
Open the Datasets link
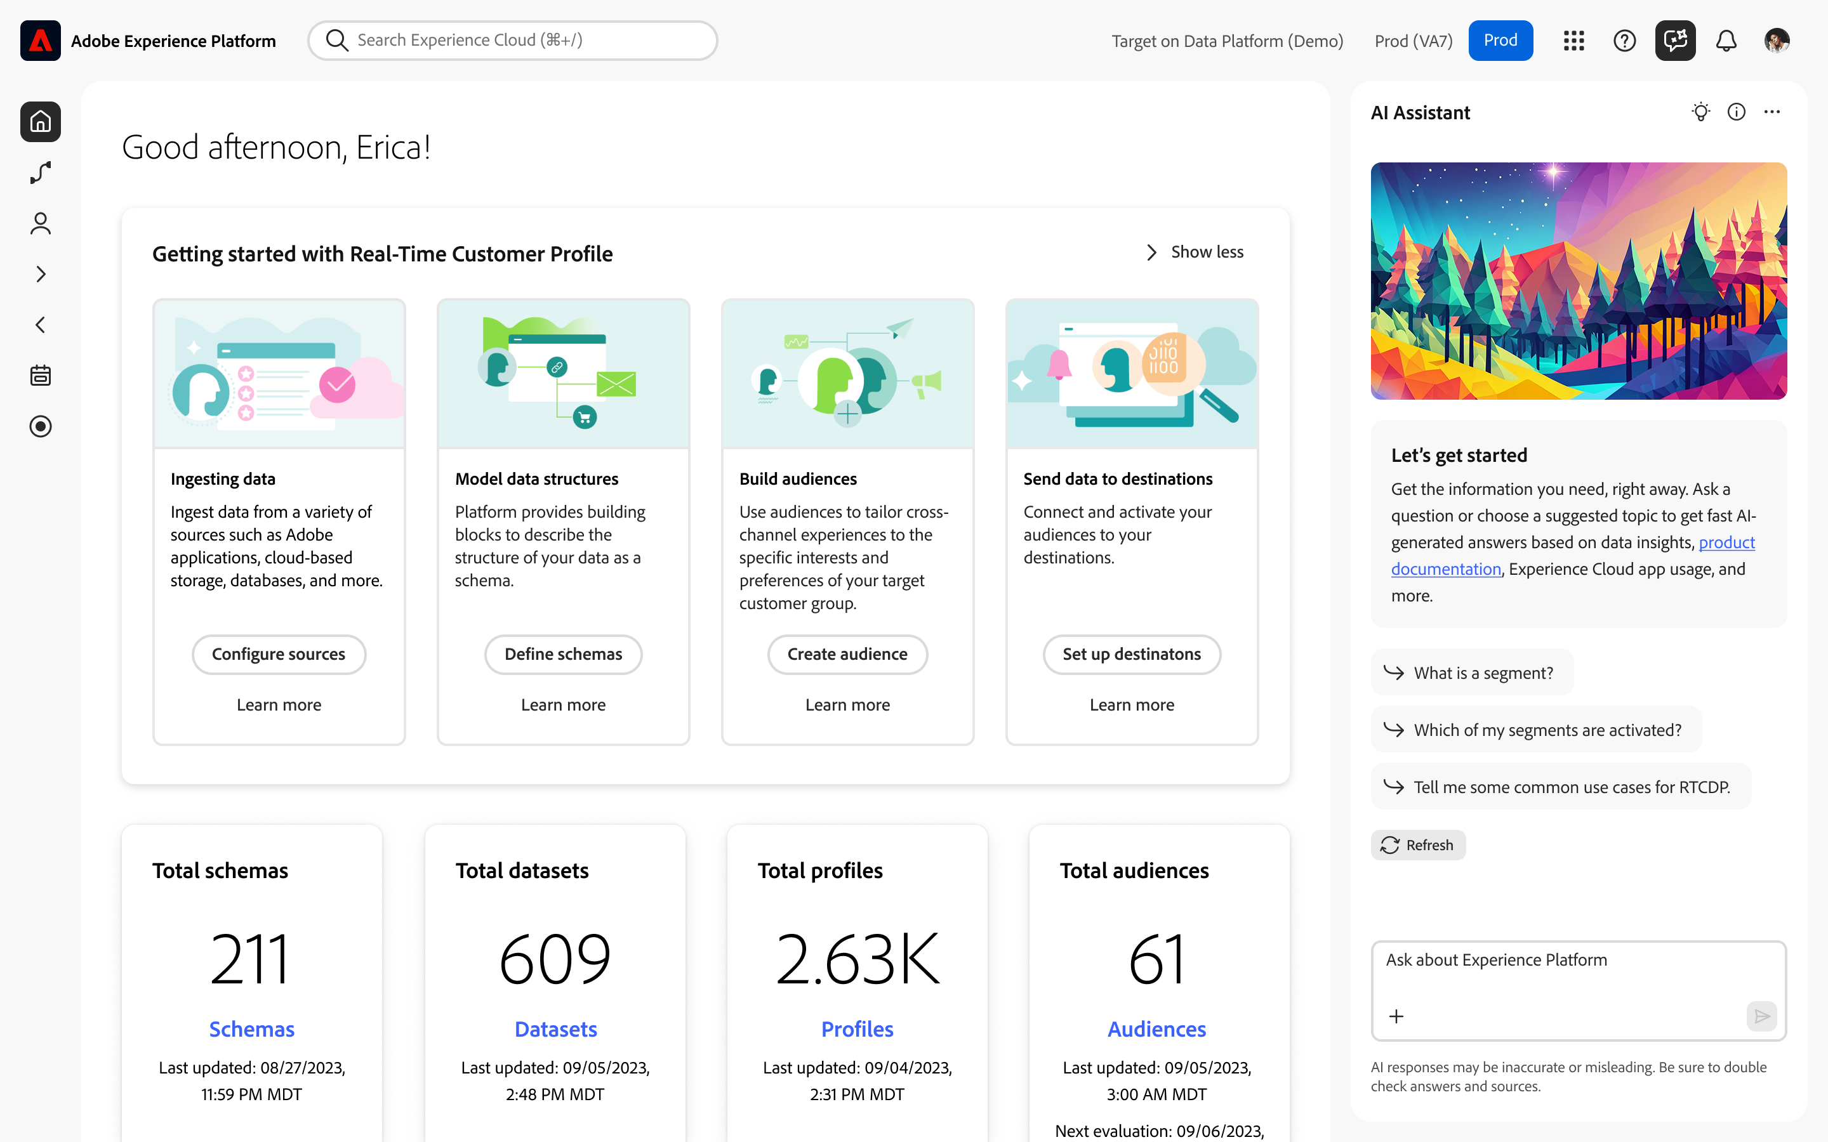[x=555, y=1028]
